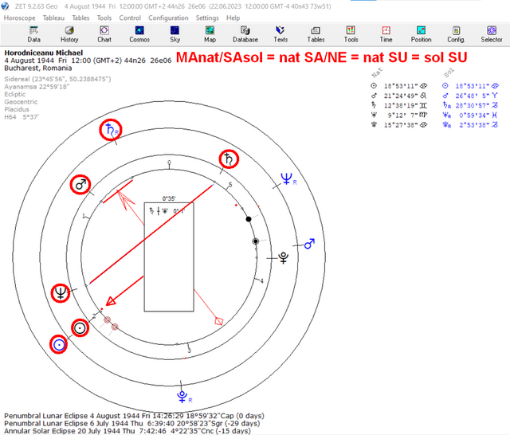This screenshot has height=435, width=510.
Task: Click the name Horodniceanu Michael
Action: [44, 53]
